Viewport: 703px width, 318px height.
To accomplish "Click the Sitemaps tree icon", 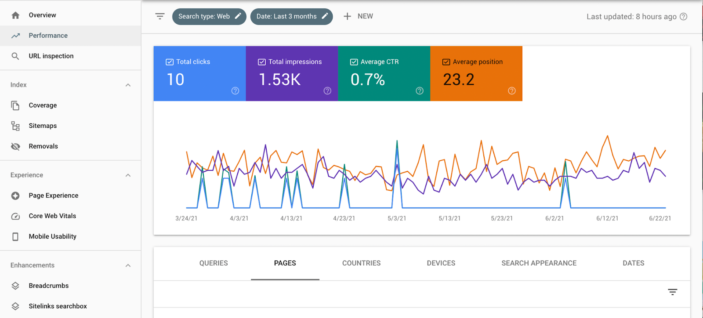I will tap(15, 126).
